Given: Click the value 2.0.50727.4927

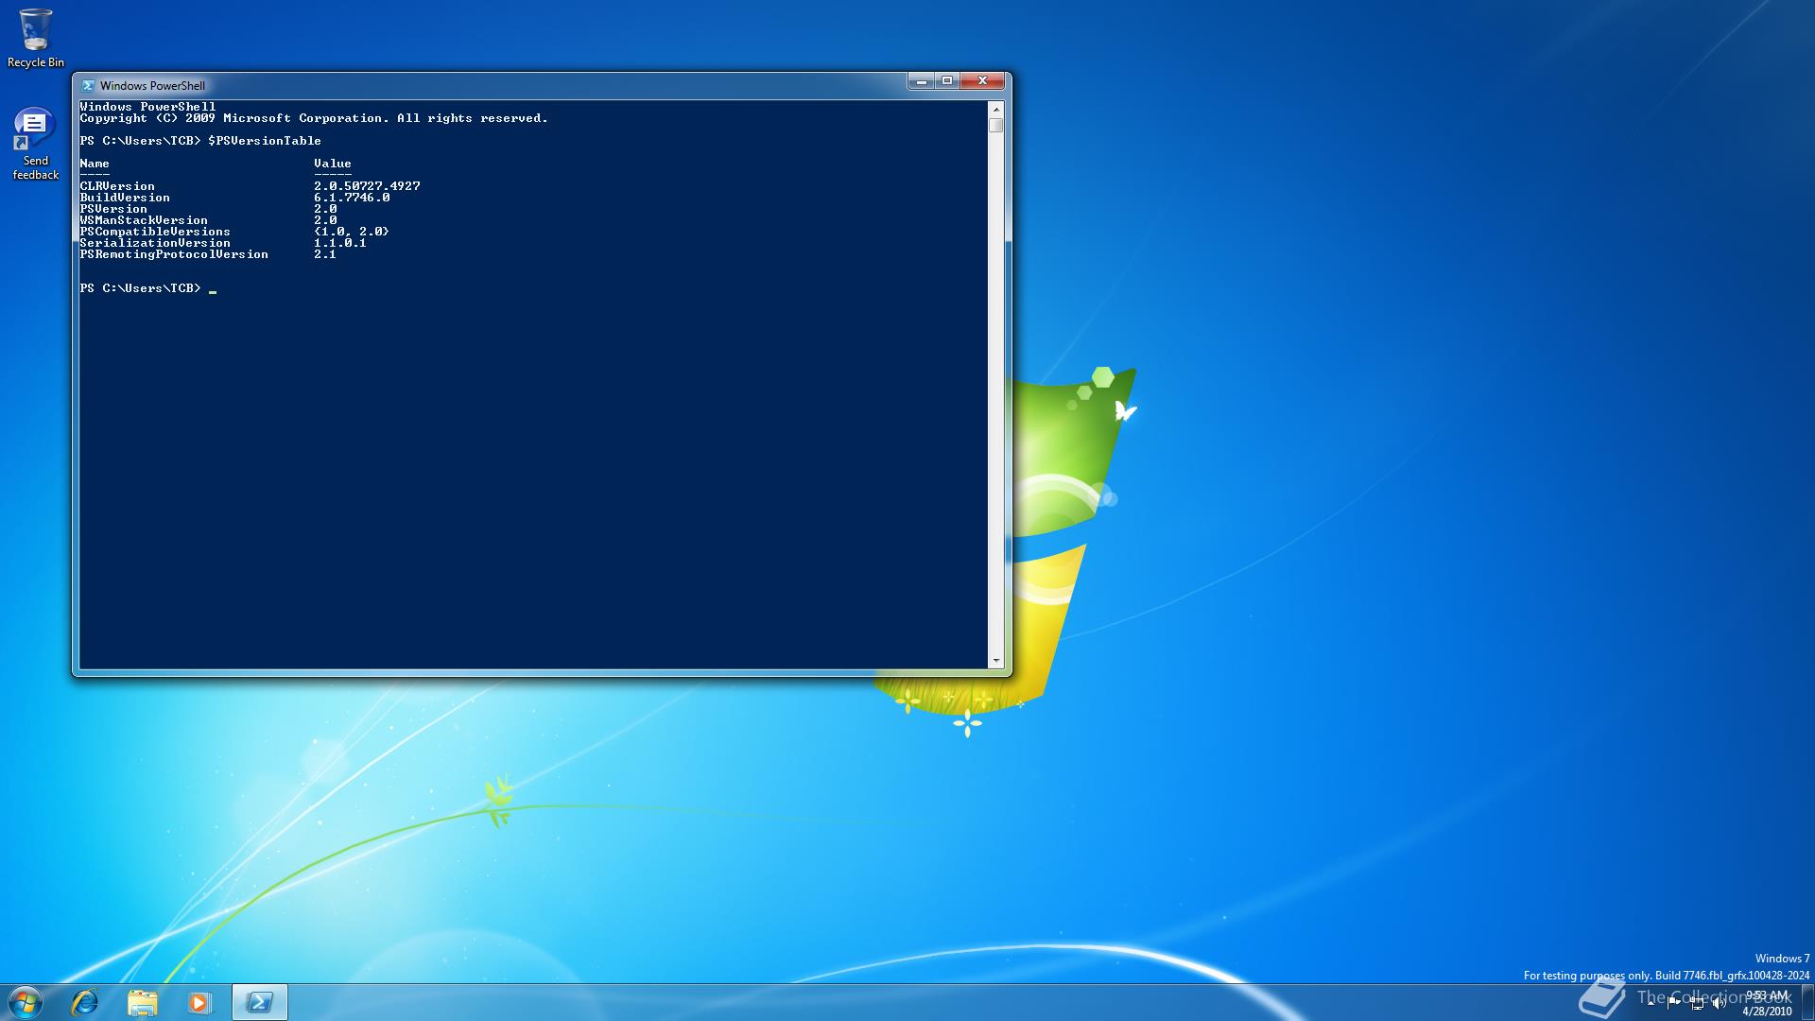Looking at the screenshot, I should (367, 186).
